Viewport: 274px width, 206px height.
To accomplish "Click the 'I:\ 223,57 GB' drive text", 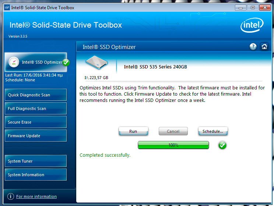I will coord(96,78).
